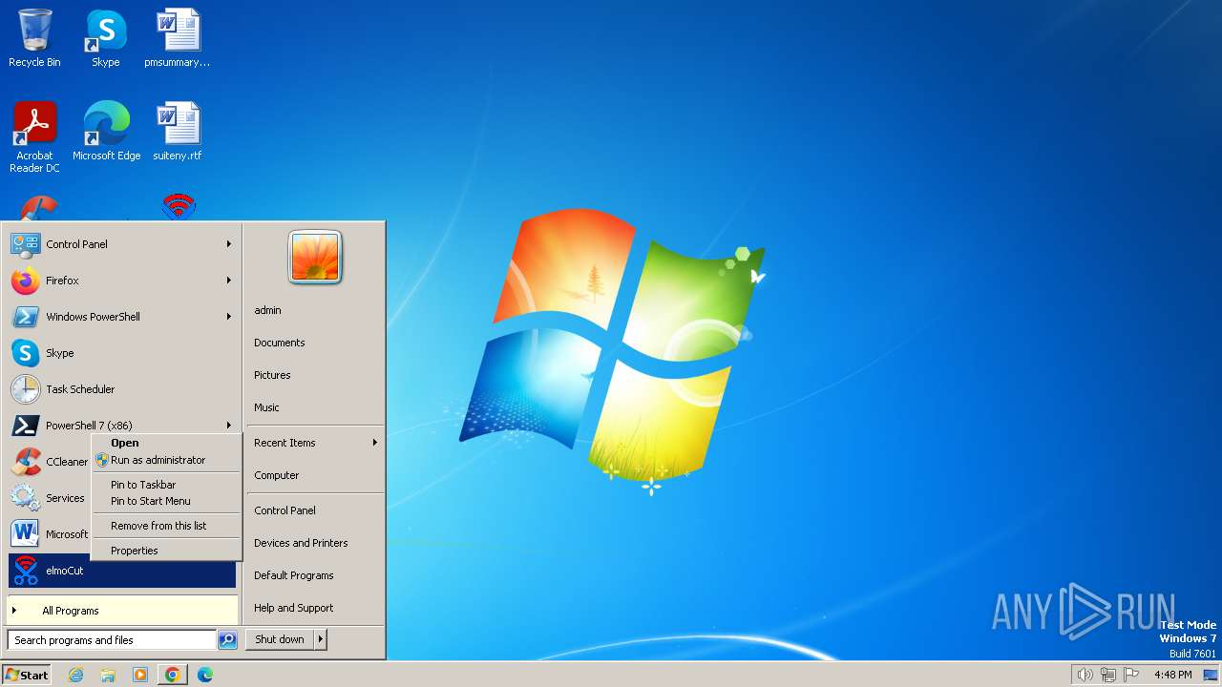Click the network icon in system tray
Viewport: 1222px width, 687px height.
pos(1108,675)
